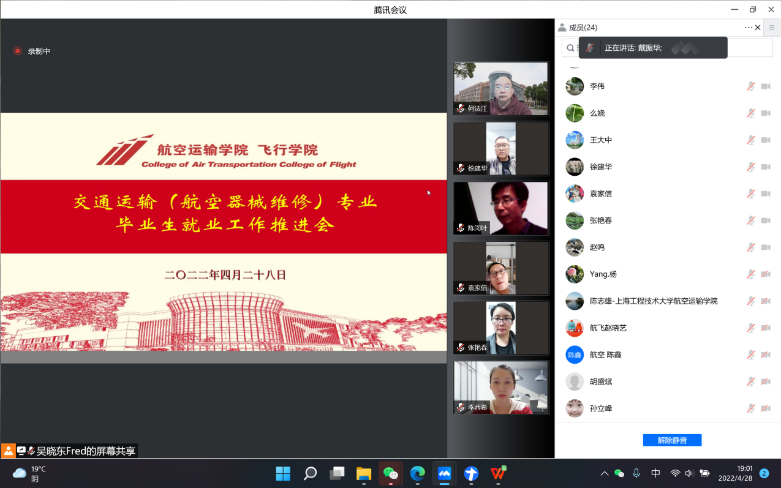Click 何法江's video thumbnail
Screen dimensions: 781x488
click(x=501, y=89)
